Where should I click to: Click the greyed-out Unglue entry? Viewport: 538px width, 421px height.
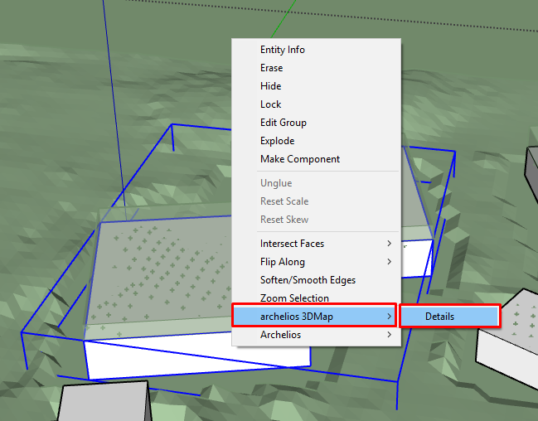pyautogui.click(x=316, y=183)
